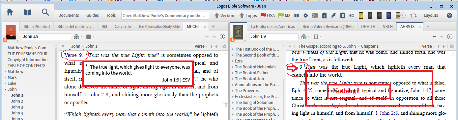The height and width of the screenshot is (120, 458).
Task: Open visual filters dropdown in AHBV13 panel
Action: pos(305,36)
